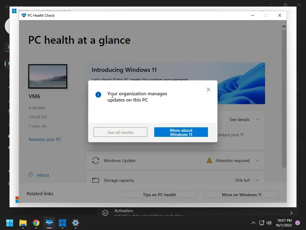This screenshot has width=306, height=230.
Task: Open the clock showing 10:07 PM
Action: tap(284, 223)
